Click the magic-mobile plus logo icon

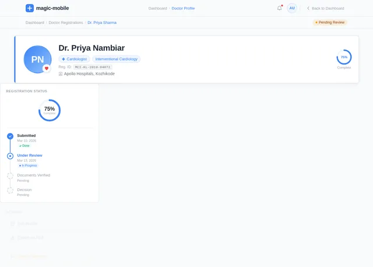[30, 8]
